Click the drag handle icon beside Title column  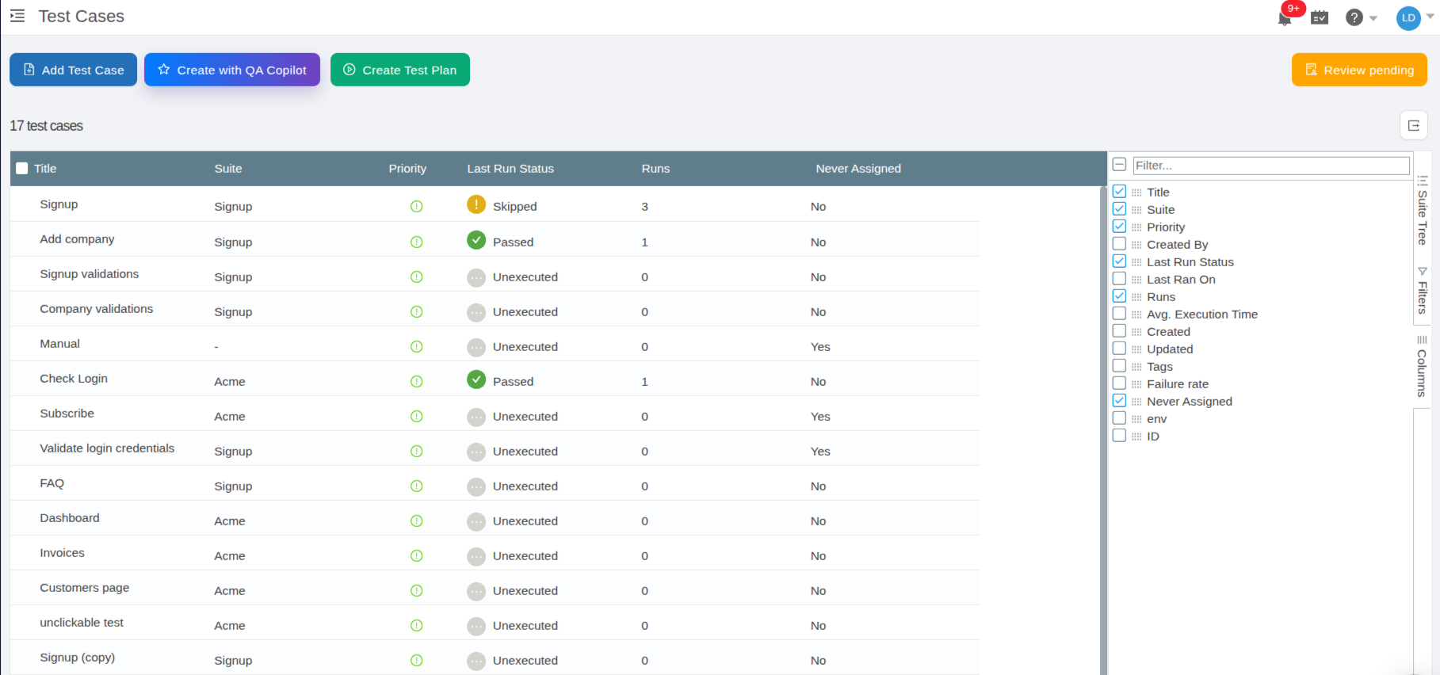point(1136,193)
